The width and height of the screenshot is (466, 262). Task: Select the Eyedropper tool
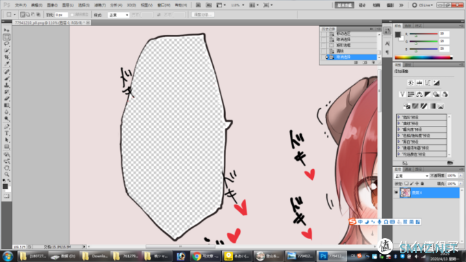pos(7,64)
